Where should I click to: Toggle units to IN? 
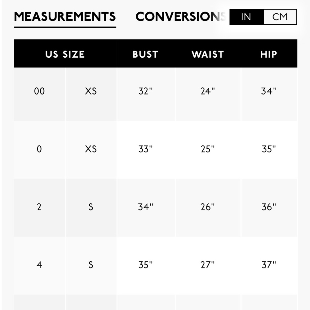coord(246,17)
